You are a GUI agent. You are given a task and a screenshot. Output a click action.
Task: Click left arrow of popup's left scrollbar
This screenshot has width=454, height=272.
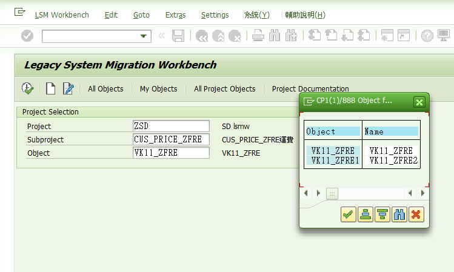(x=305, y=193)
